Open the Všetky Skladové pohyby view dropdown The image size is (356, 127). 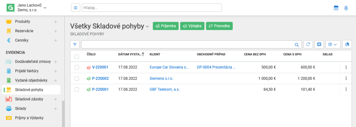(147, 27)
